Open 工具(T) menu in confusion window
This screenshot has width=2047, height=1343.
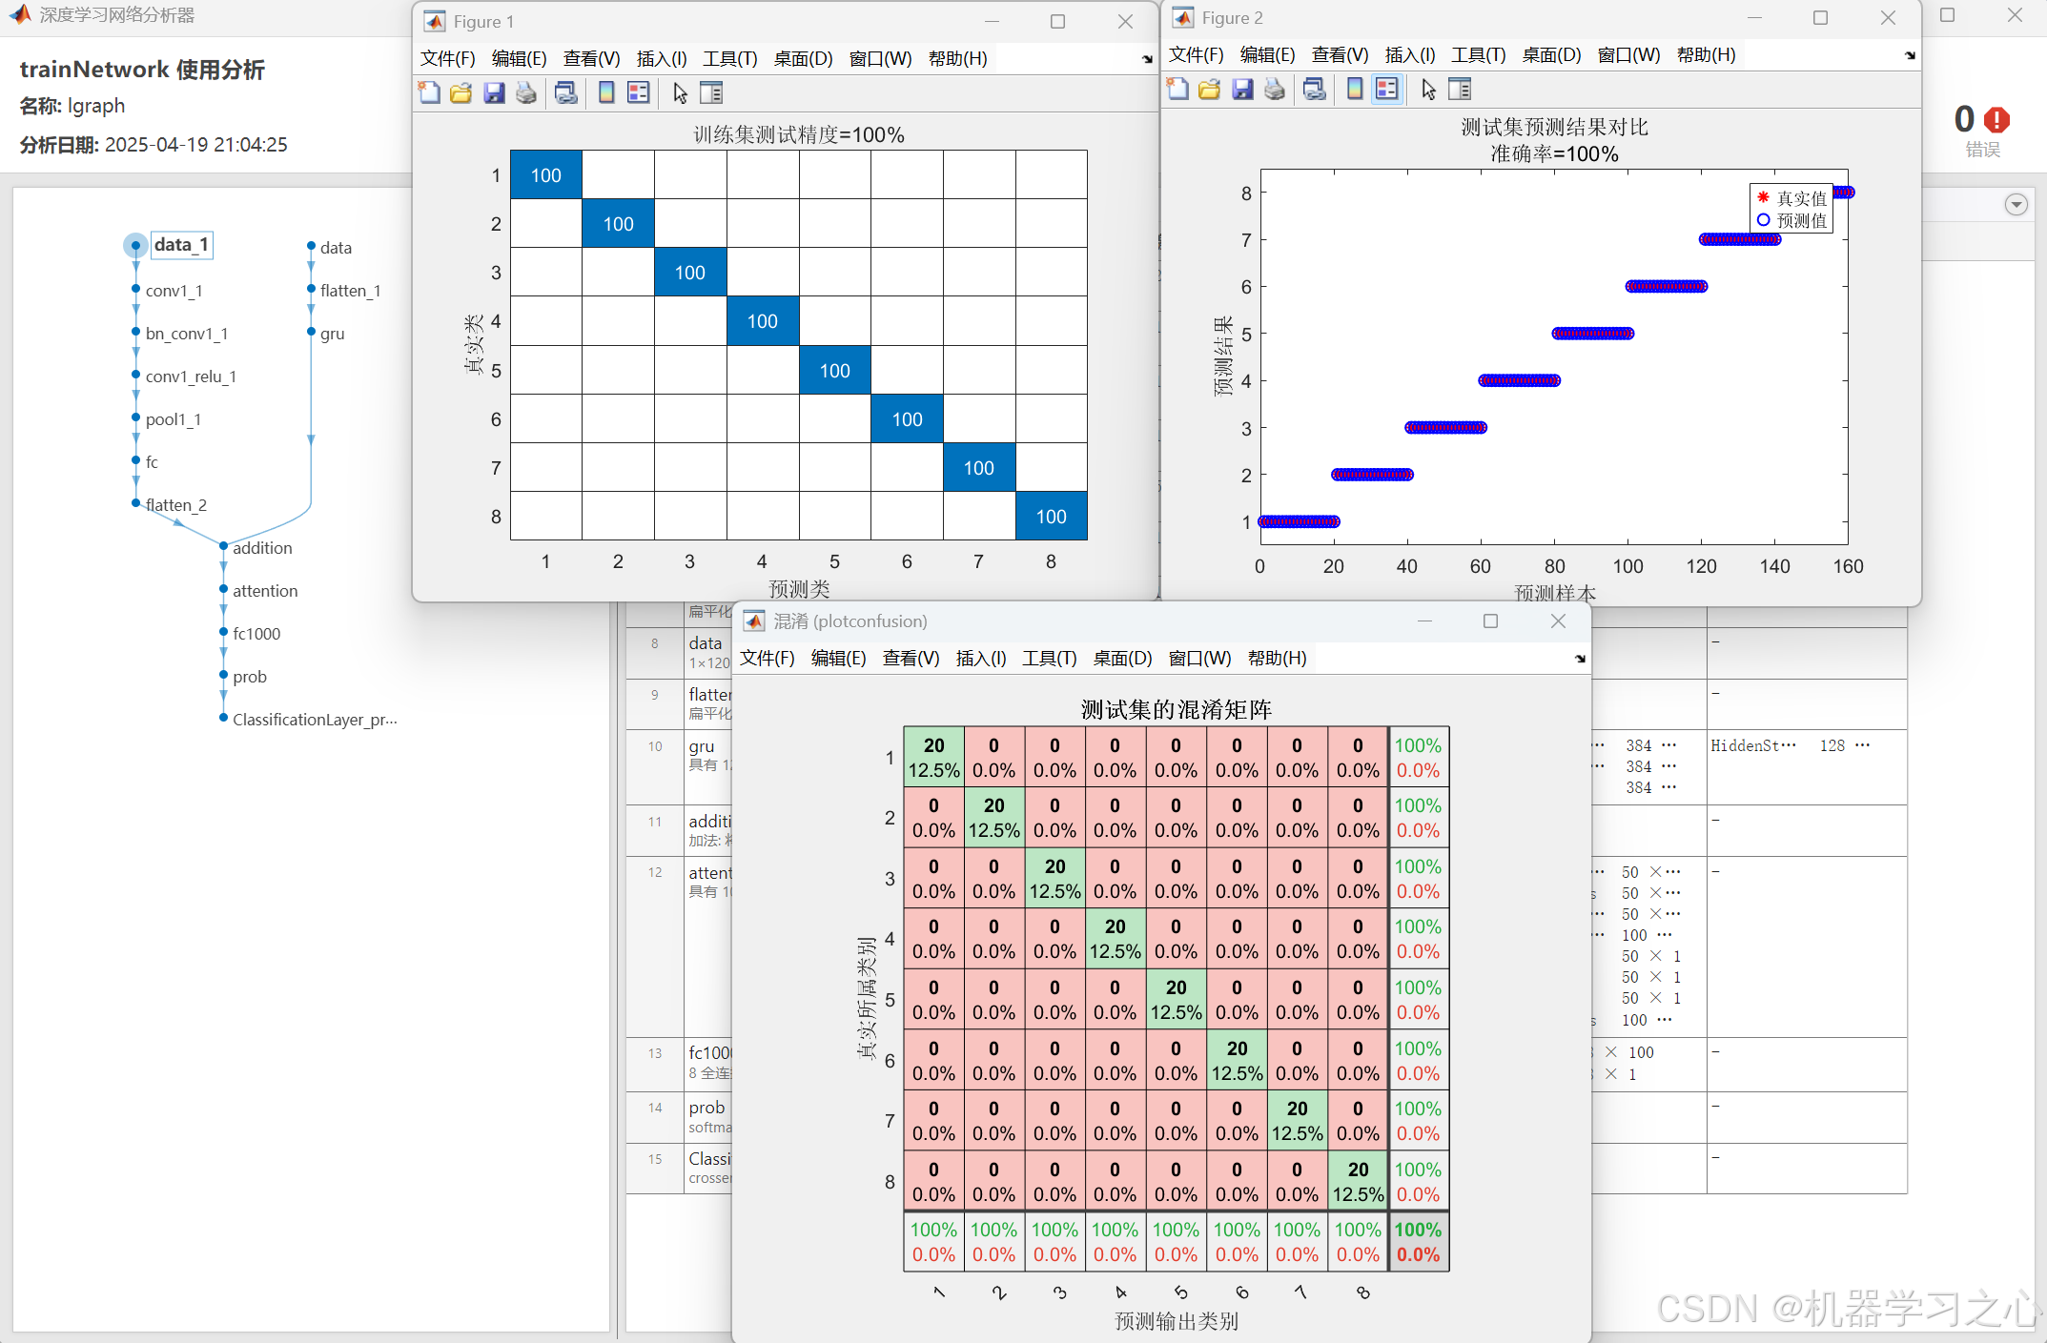click(x=1049, y=659)
